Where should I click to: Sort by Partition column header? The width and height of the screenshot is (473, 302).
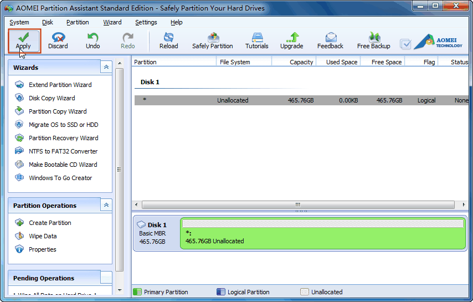tap(174, 62)
